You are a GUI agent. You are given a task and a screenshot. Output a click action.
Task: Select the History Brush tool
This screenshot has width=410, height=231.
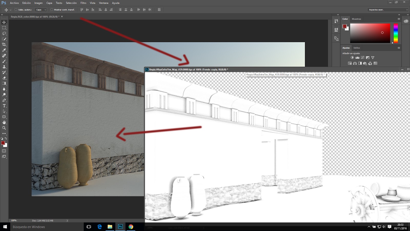pyautogui.click(x=4, y=72)
